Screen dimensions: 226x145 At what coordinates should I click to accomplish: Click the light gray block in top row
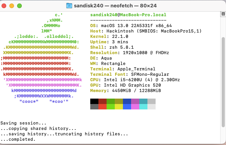coord(151,101)
